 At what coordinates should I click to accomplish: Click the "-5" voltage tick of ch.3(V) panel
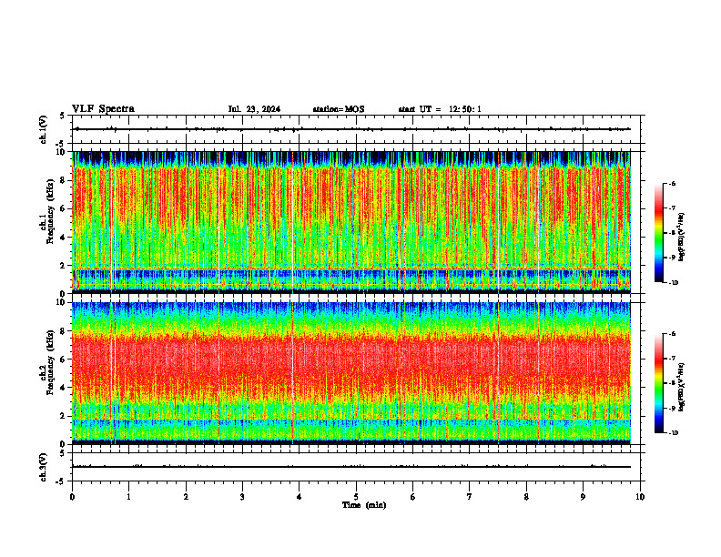(x=60, y=481)
